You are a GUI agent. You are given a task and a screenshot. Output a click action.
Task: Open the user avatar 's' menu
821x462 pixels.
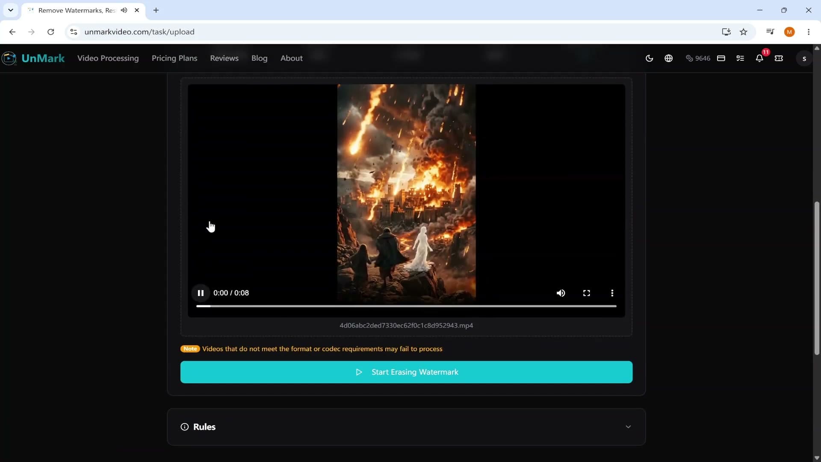point(804,58)
